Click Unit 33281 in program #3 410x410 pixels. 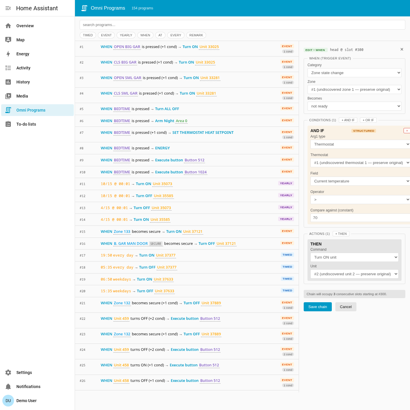tap(210, 78)
